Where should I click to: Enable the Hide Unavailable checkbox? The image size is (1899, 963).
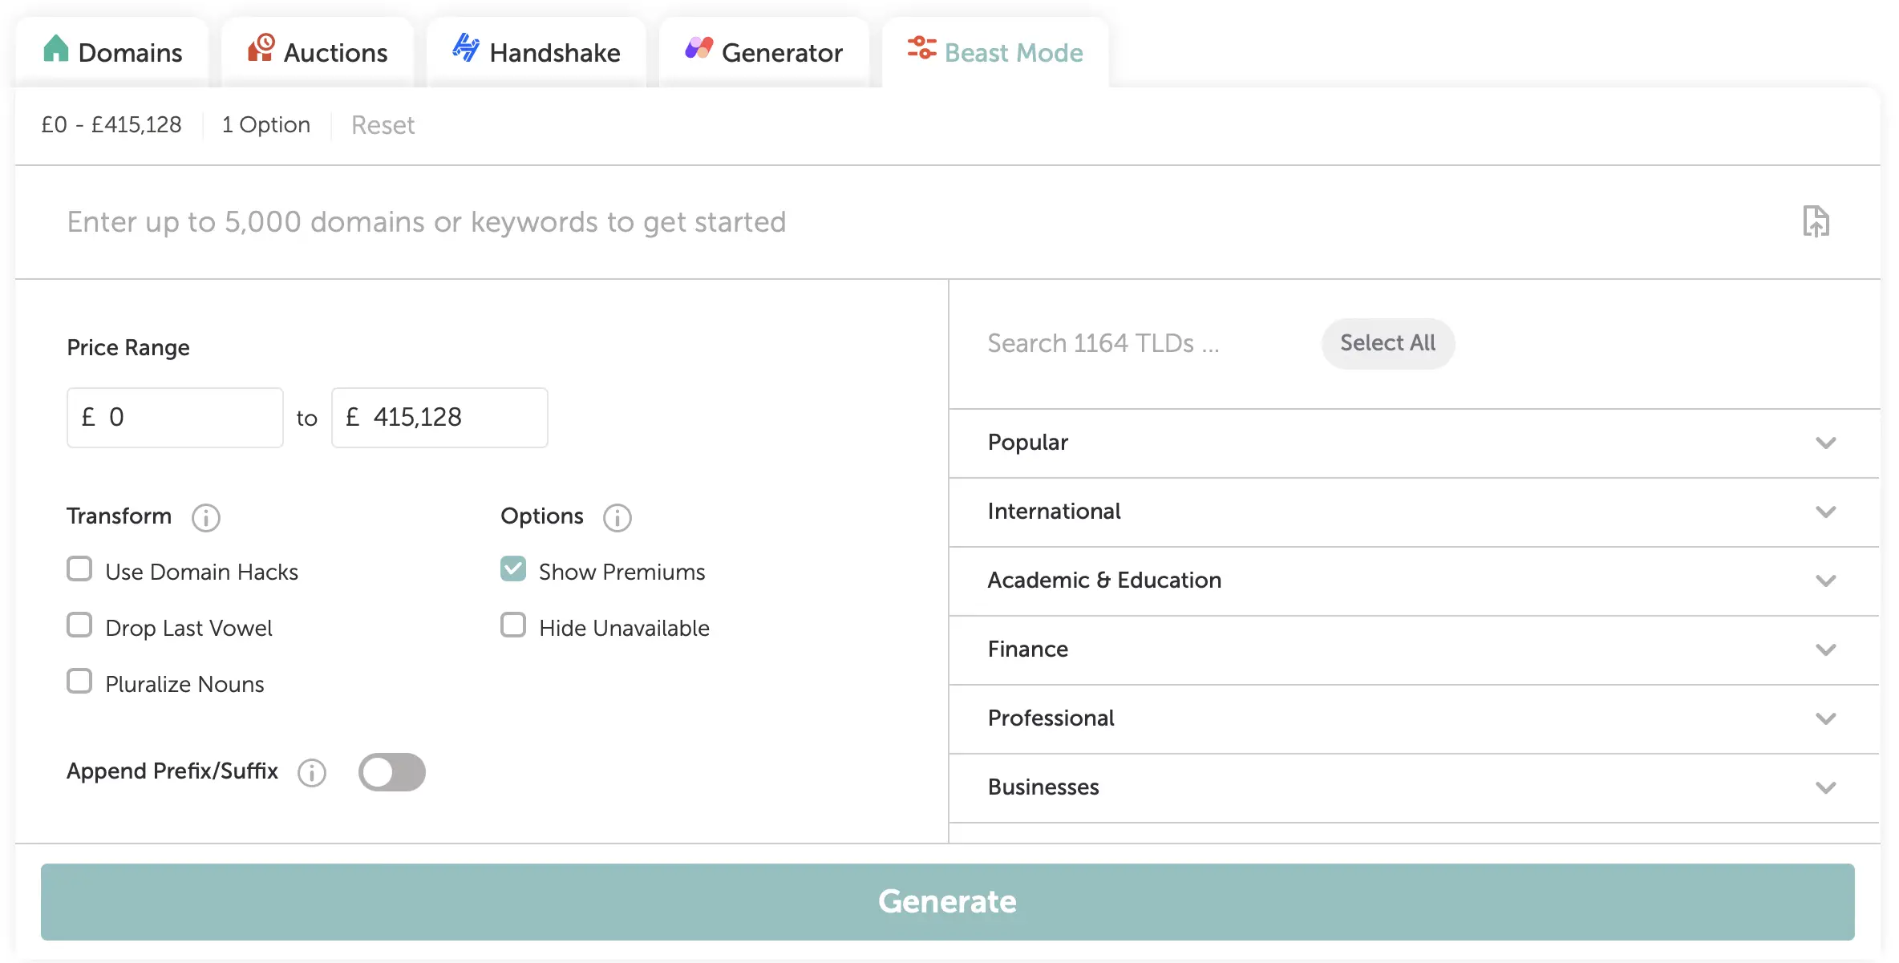[x=513, y=626]
